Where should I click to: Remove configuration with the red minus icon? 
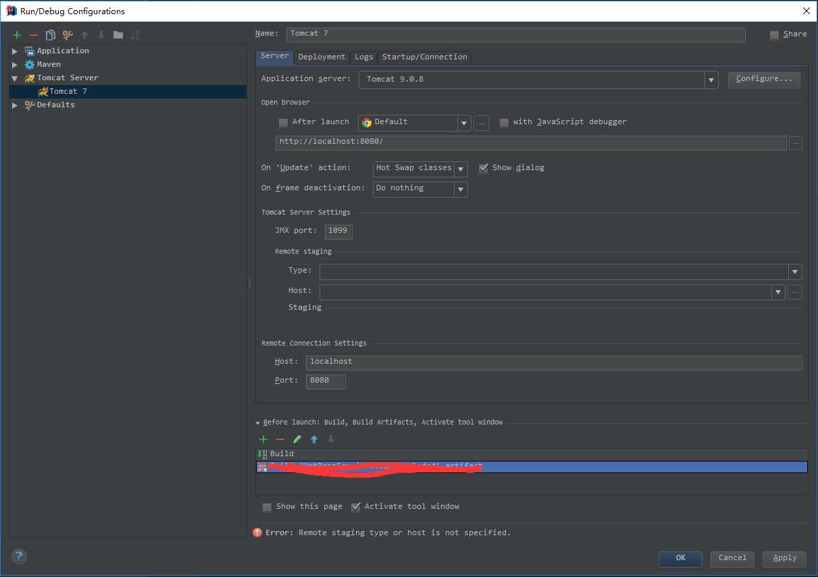click(x=34, y=35)
